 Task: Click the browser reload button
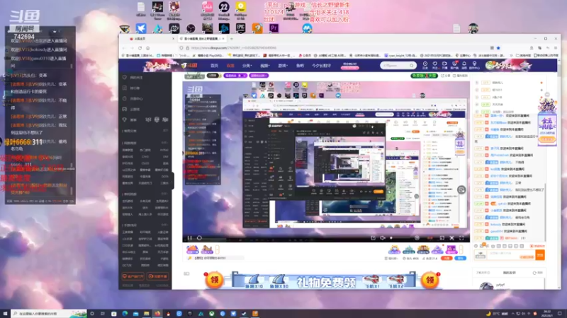pyautogui.click(x=140, y=48)
